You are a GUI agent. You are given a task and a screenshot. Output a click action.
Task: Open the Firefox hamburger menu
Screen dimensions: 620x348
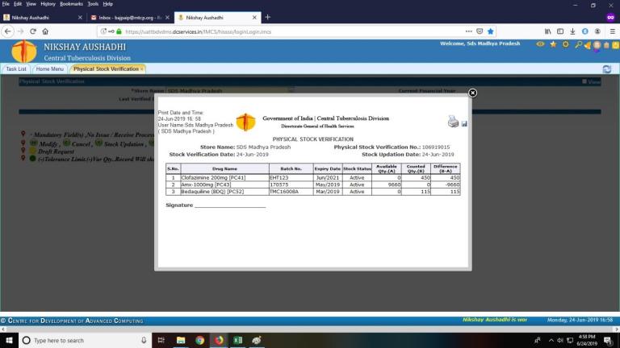tap(612, 31)
